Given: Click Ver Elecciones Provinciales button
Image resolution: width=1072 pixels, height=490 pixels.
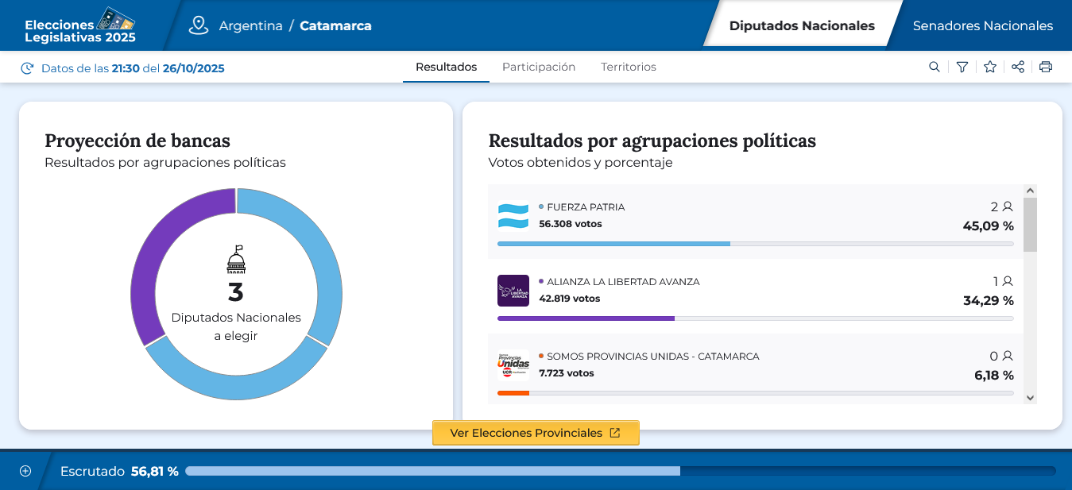Looking at the screenshot, I should (536, 433).
